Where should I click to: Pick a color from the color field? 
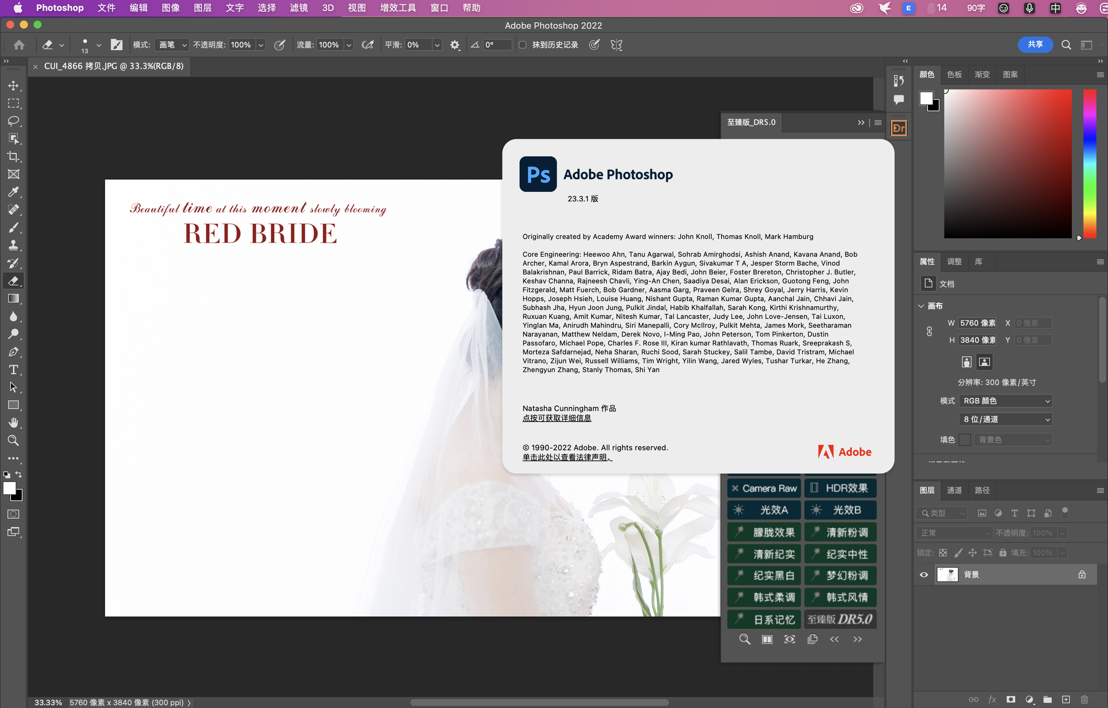(x=1008, y=164)
